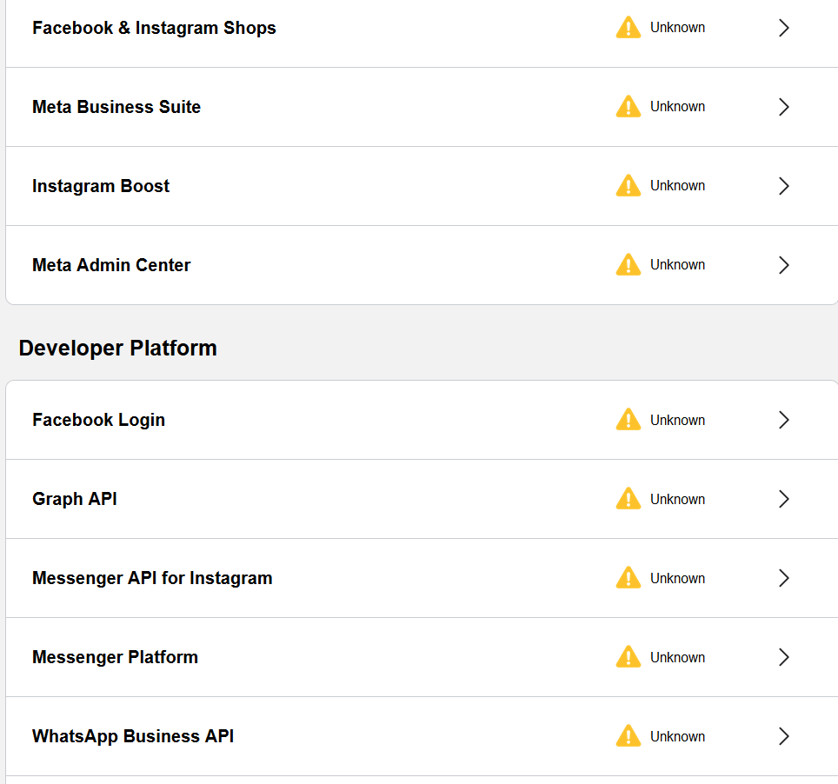Viewport: 838px width, 784px height.
Task: Open the Meta Admin Center entry
Action: [x=422, y=265]
